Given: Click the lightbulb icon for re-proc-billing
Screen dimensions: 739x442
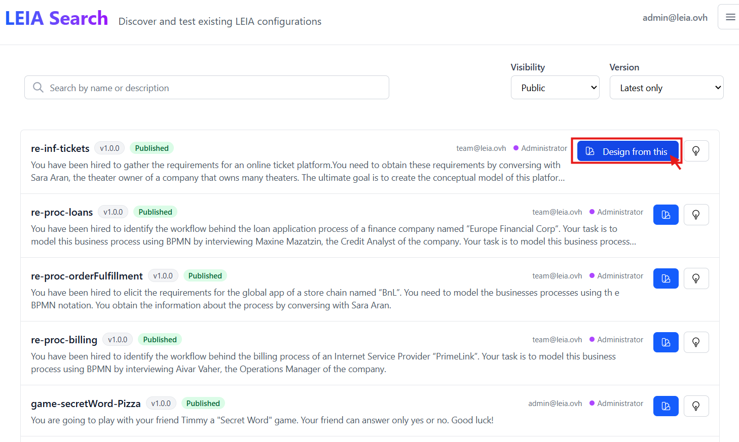Looking at the screenshot, I should [x=696, y=342].
